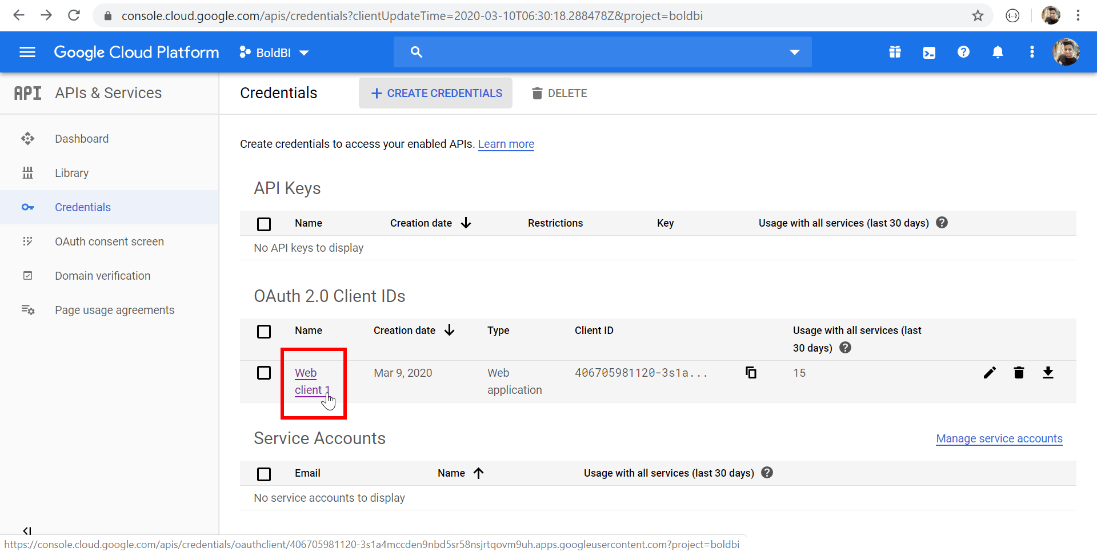Open the Marketplace grid icon
This screenshot has width=1097, height=552.
tap(895, 52)
